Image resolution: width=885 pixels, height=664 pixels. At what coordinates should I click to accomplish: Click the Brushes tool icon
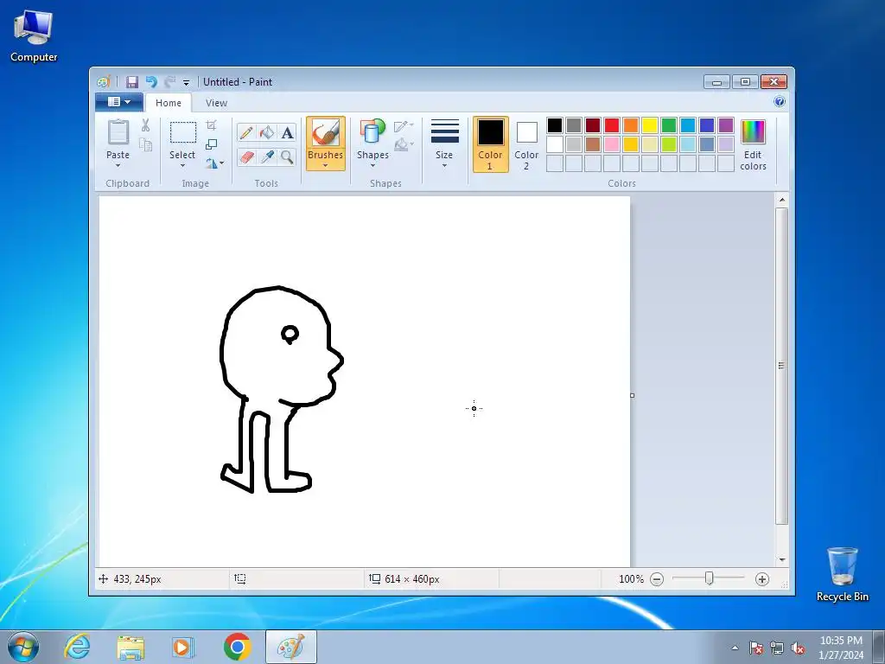click(x=326, y=133)
